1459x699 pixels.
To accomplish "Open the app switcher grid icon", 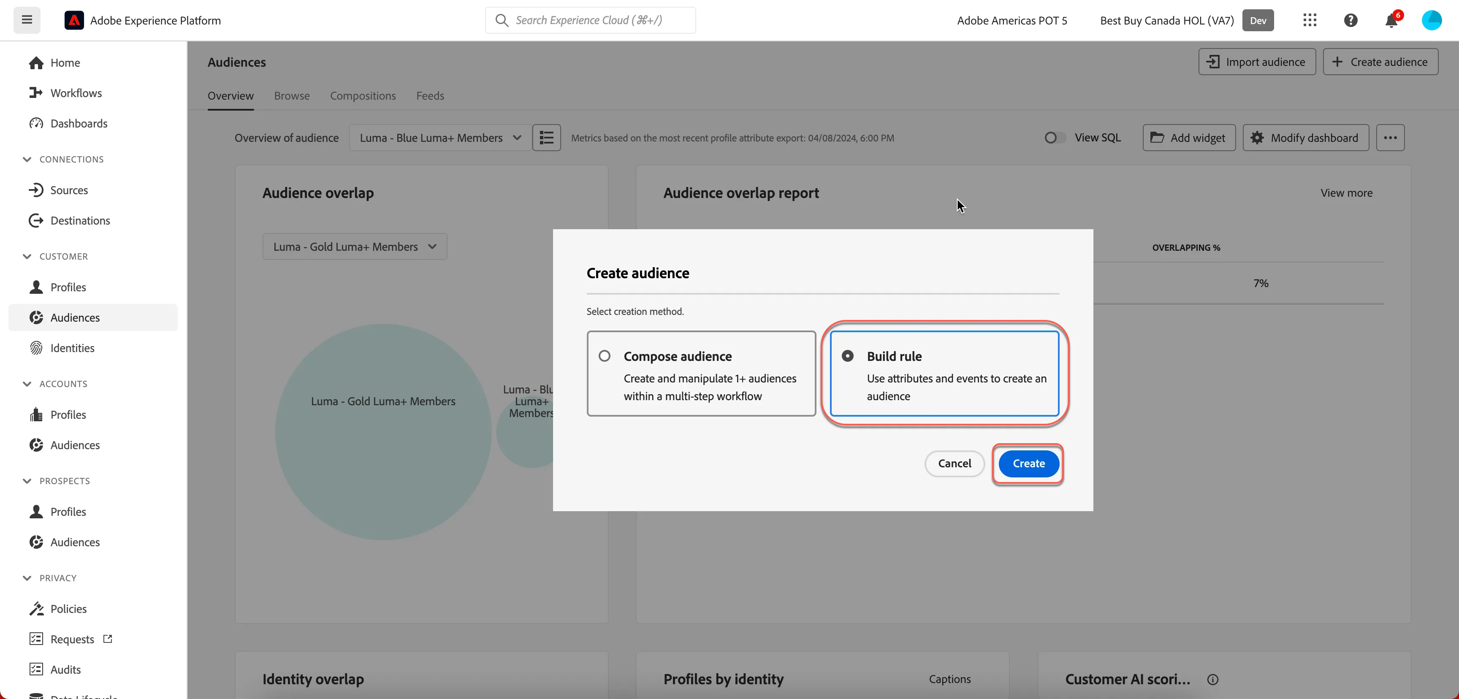I will (1310, 20).
